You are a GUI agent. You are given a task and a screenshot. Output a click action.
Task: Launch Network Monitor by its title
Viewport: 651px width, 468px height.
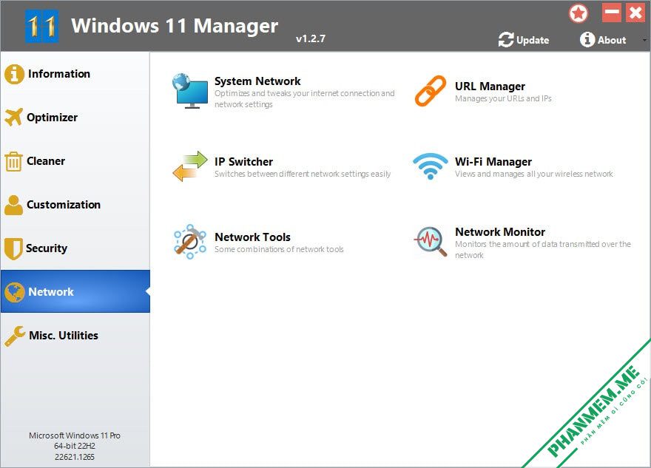tap(500, 231)
